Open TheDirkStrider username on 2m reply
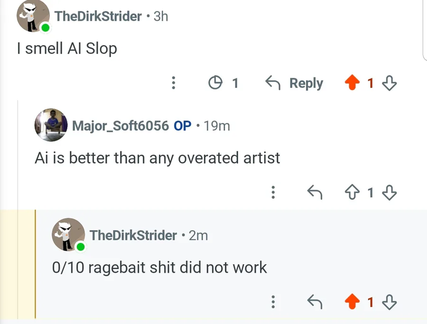 pos(133,235)
